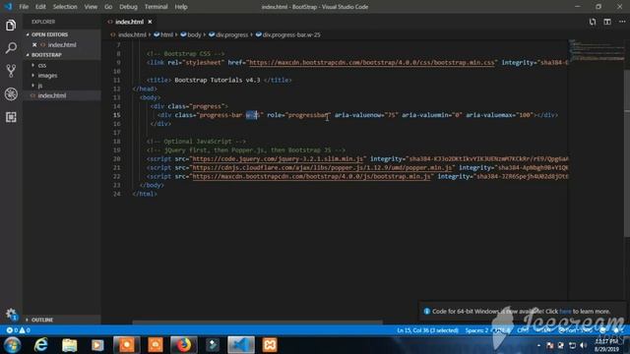The image size is (630, 354).
Task: Click Ln 15, Col 36 status entry
Action: click(427, 330)
